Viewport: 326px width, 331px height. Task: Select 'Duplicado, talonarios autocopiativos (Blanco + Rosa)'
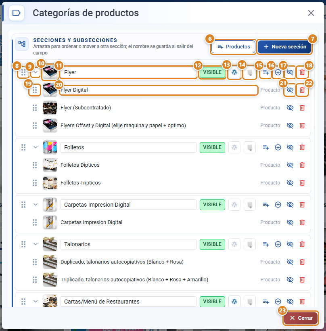click(122, 262)
